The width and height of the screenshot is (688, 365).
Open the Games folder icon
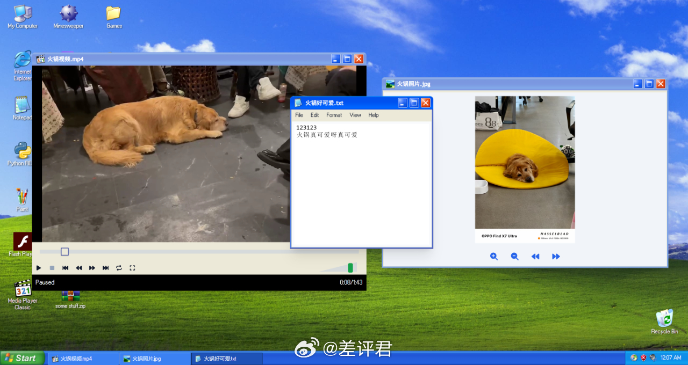tap(114, 16)
